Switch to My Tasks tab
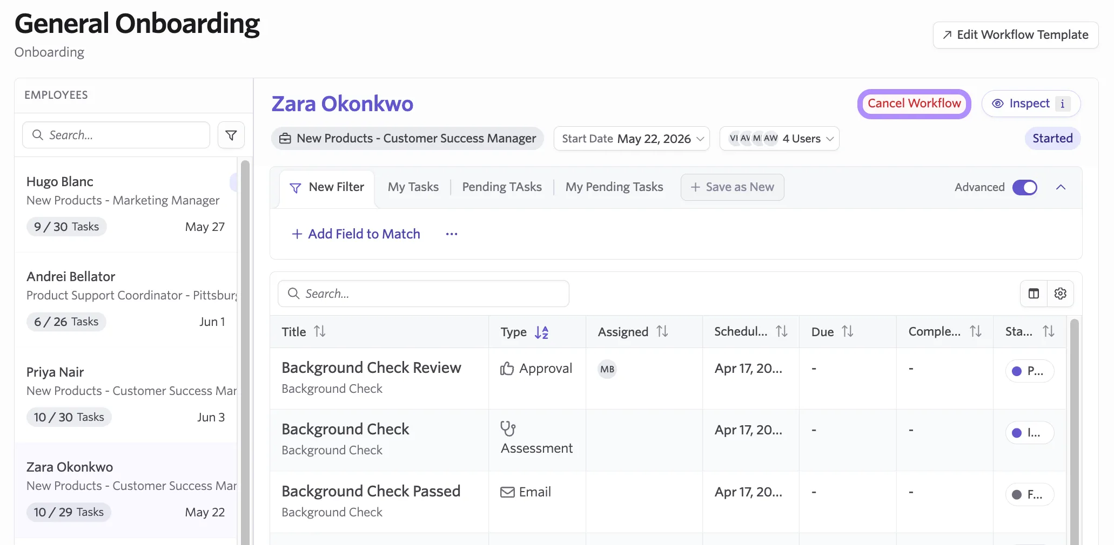The width and height of the screenshot is (1114, 545). click(x=413, y=187)
